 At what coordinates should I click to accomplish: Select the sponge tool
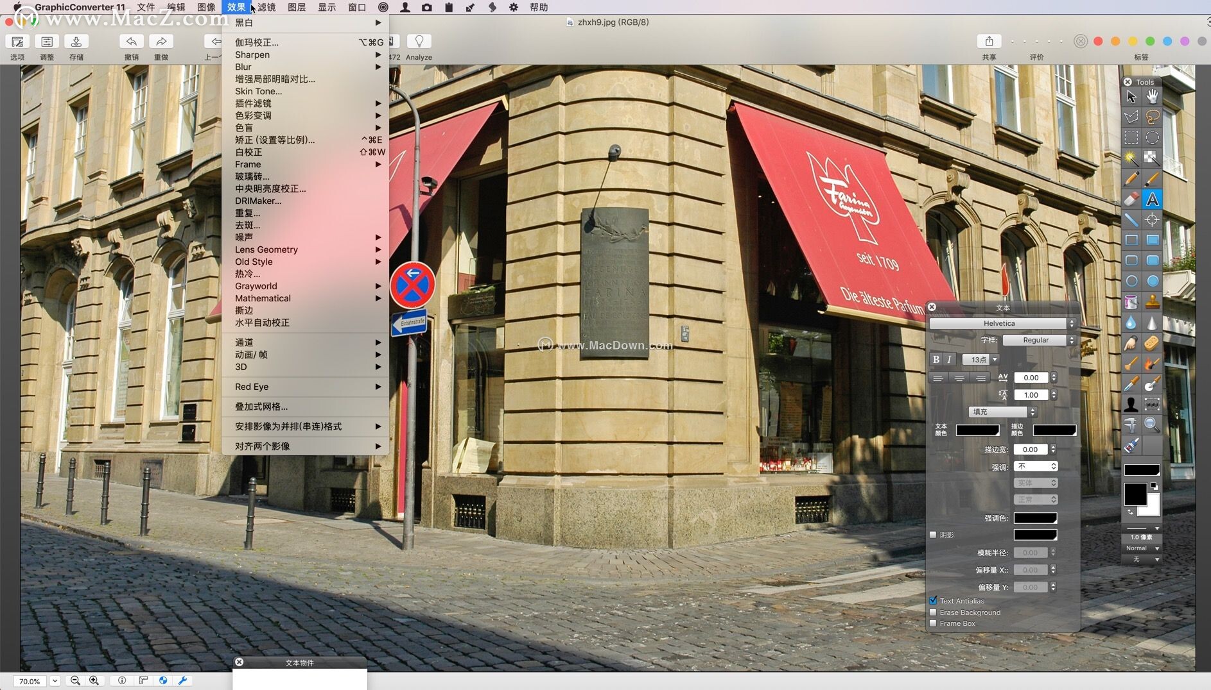1153,343
